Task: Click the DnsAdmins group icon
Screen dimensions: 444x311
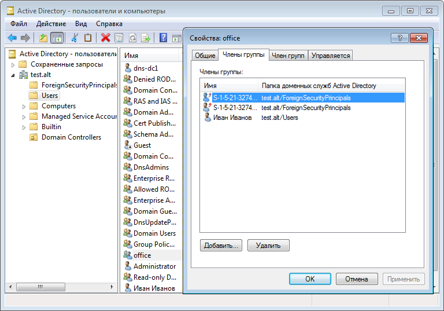Action: [128, 167]
